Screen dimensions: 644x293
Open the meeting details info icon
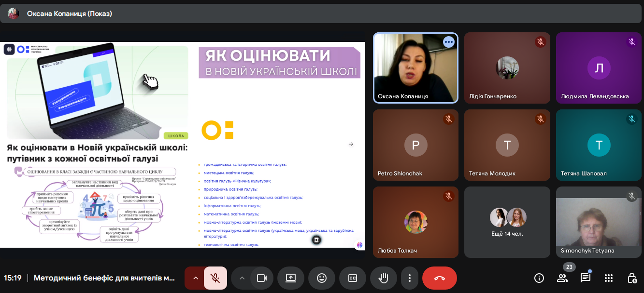coord(539,278)
